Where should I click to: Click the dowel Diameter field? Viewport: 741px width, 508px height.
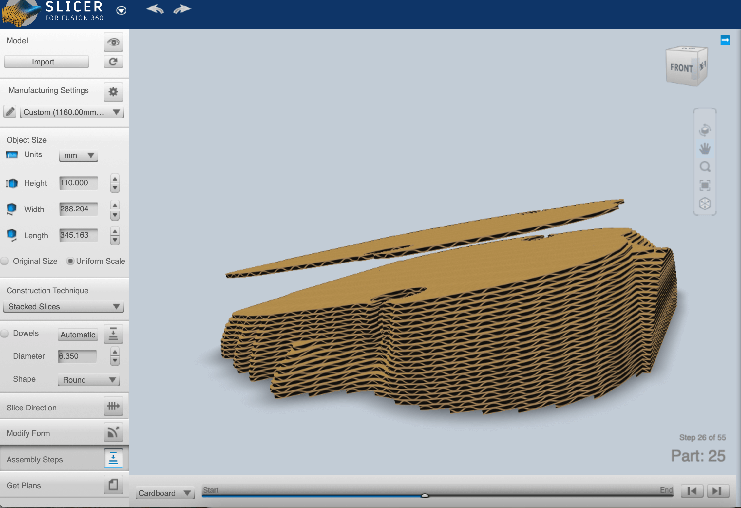click(x=77, y=356)
